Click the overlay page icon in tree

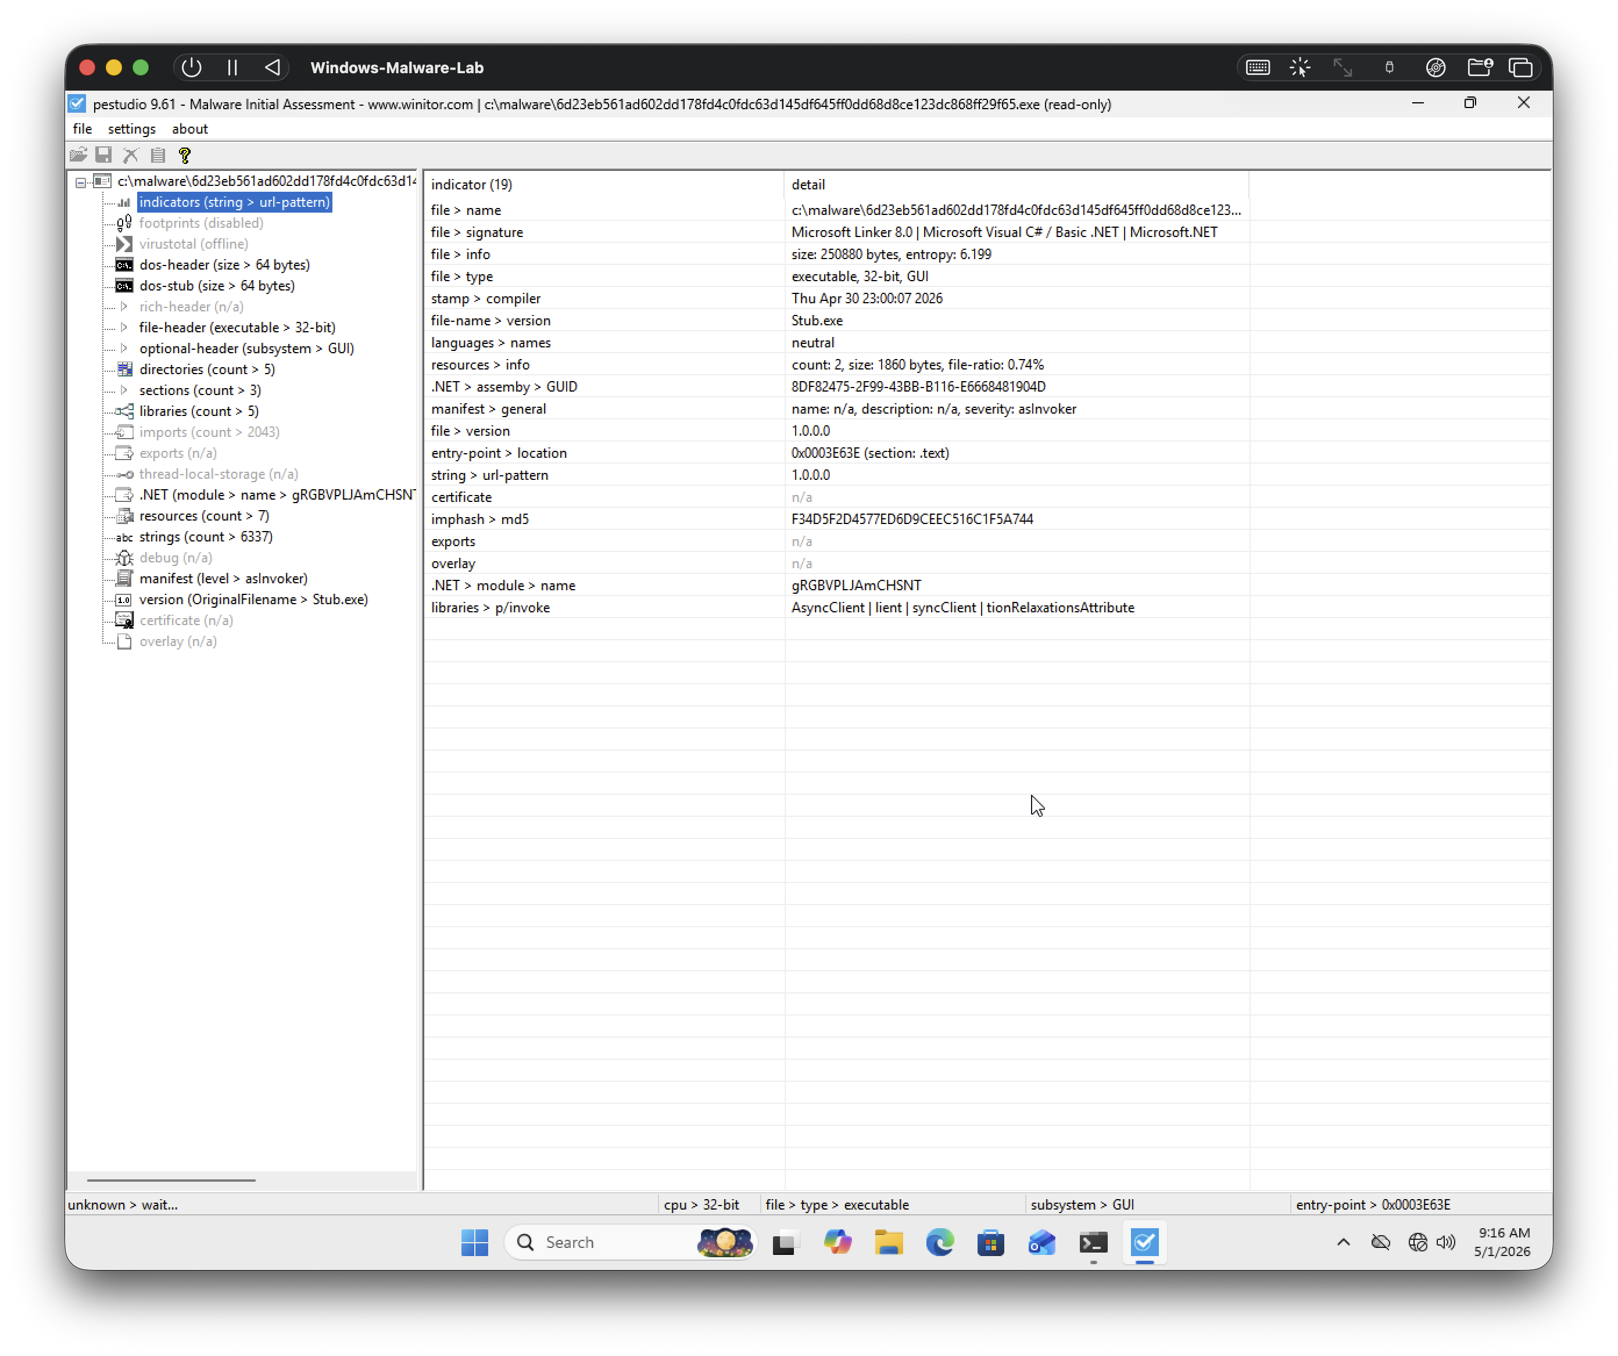tap(124, 641)
